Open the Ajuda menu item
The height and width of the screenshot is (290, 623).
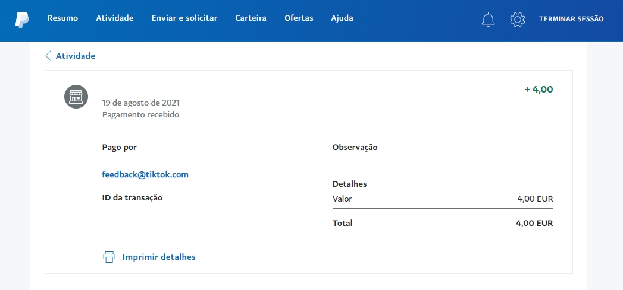[342, 18]
